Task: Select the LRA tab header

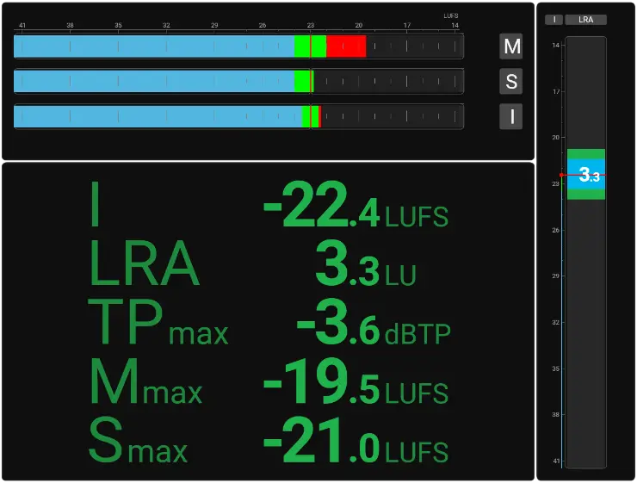Action: (x=586, y=20)
